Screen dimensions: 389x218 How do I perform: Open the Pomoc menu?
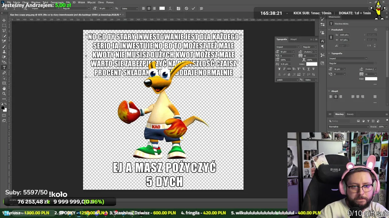coord(110,2)
